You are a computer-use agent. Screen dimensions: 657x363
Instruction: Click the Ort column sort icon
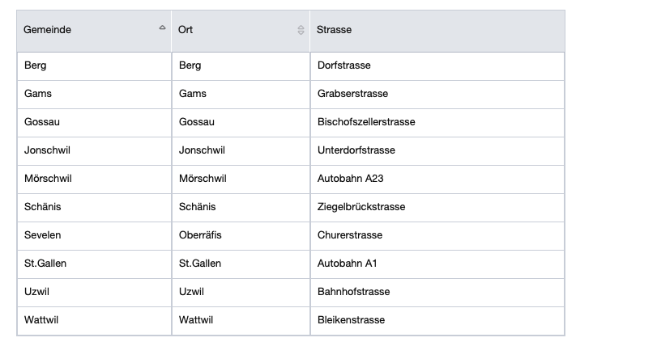[x=301, y=30]
